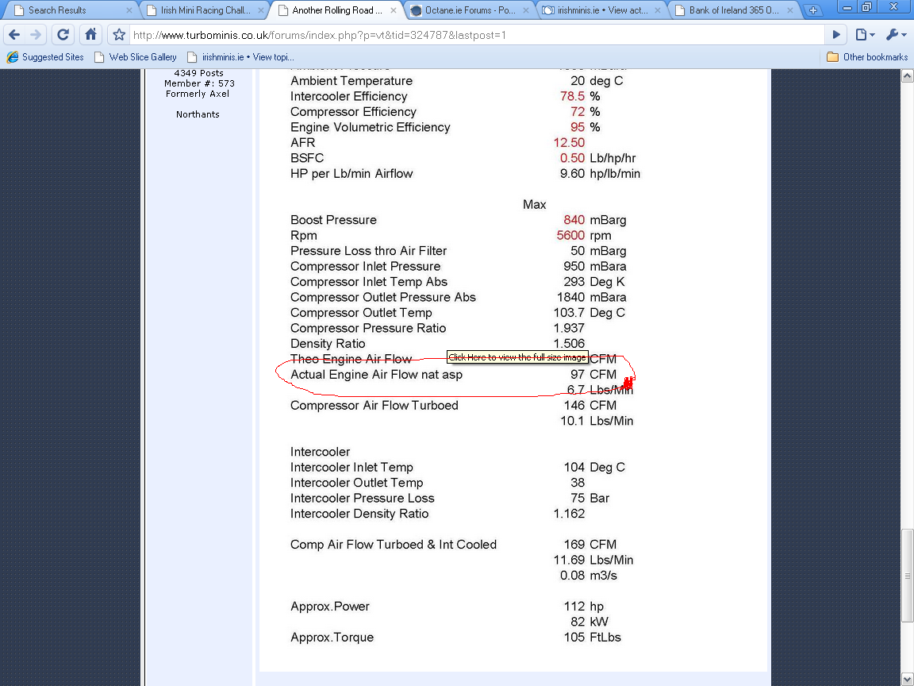The width and height of the screenshot is (914, 686).
Task: Open irishminis.ie View topi... bookmark
Action: (240, 57)
